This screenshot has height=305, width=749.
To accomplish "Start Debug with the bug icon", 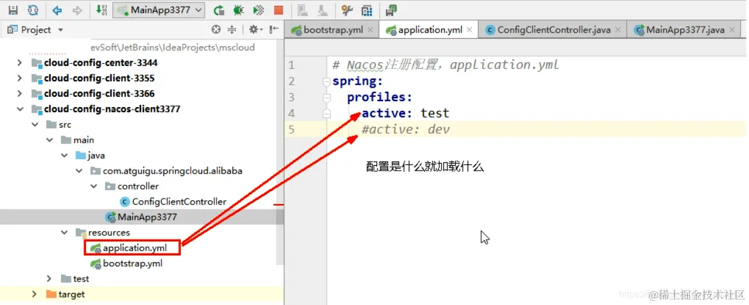I will [x=238, y=10].
